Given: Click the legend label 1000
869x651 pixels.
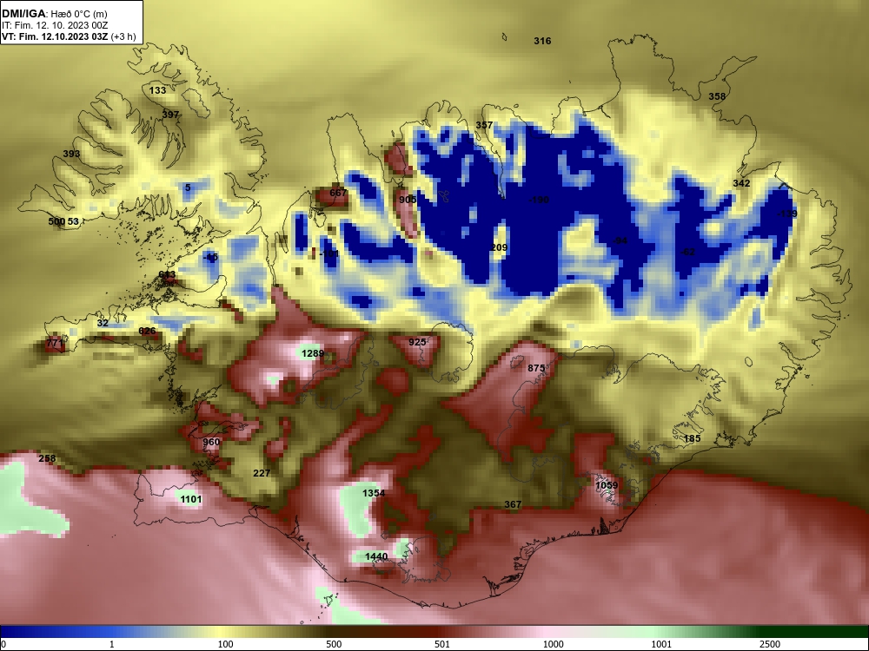Looking at the screenshot, I should point(553,644).
